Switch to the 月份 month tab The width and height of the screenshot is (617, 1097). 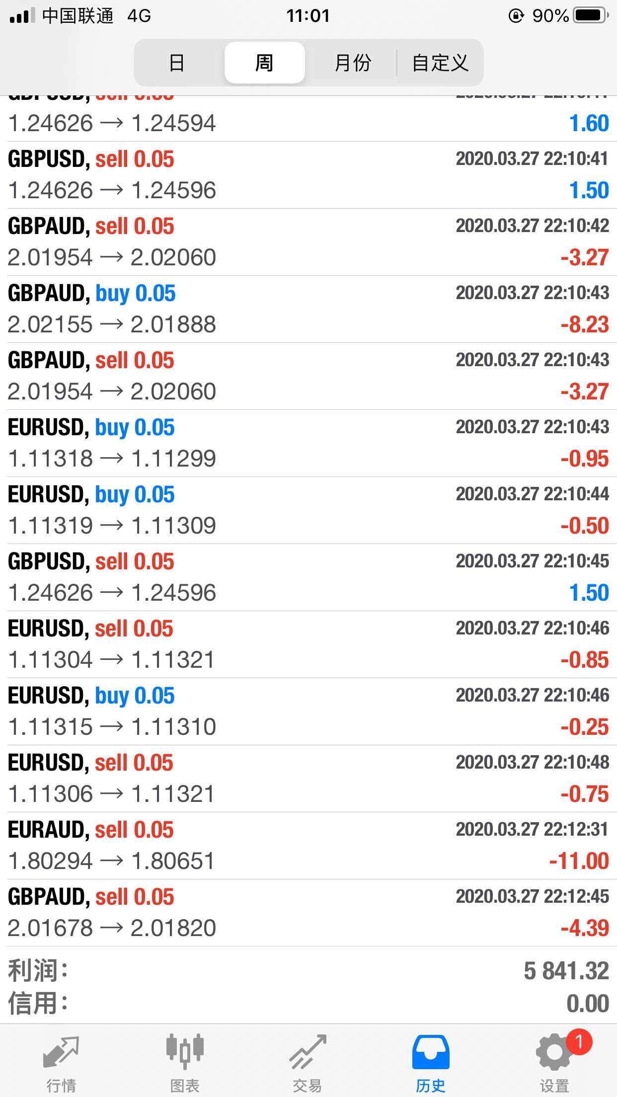coord(352,63)
